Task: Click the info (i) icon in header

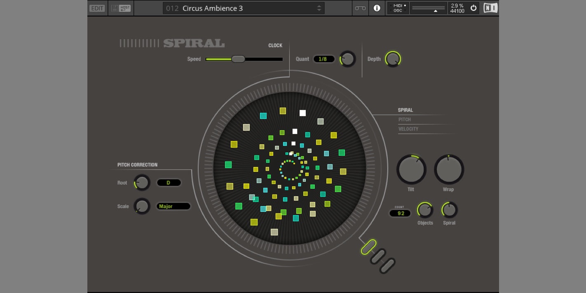Action: tap(377, 8)
